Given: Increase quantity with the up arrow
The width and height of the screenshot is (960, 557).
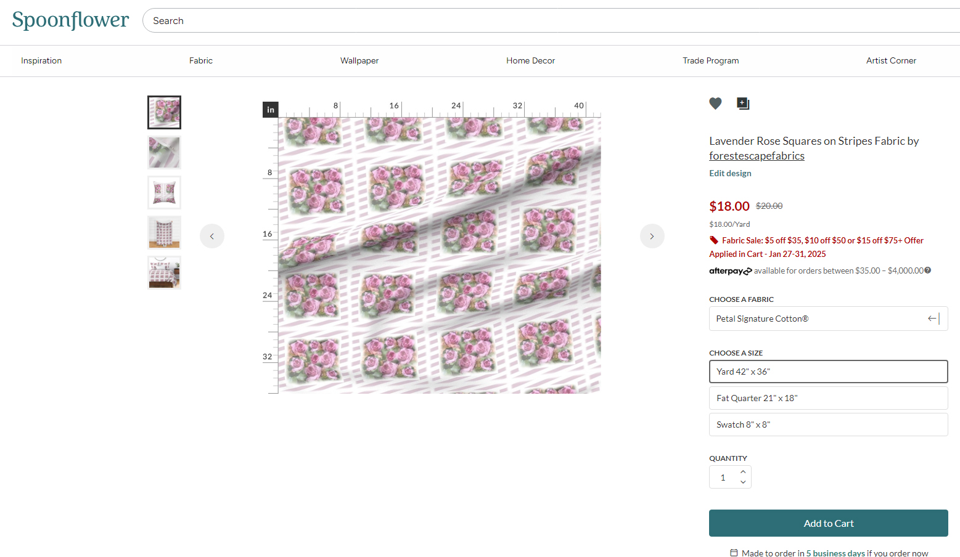Looking at the screenshot, I should tap(743, 472).
